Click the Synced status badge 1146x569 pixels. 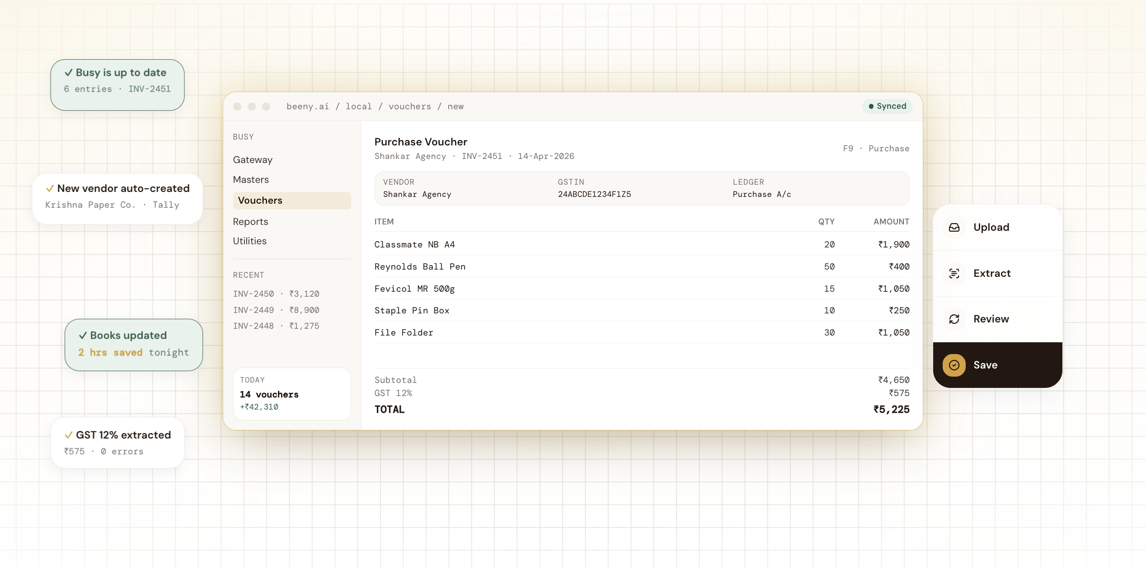pyautogui.click(x=887, y=107)
